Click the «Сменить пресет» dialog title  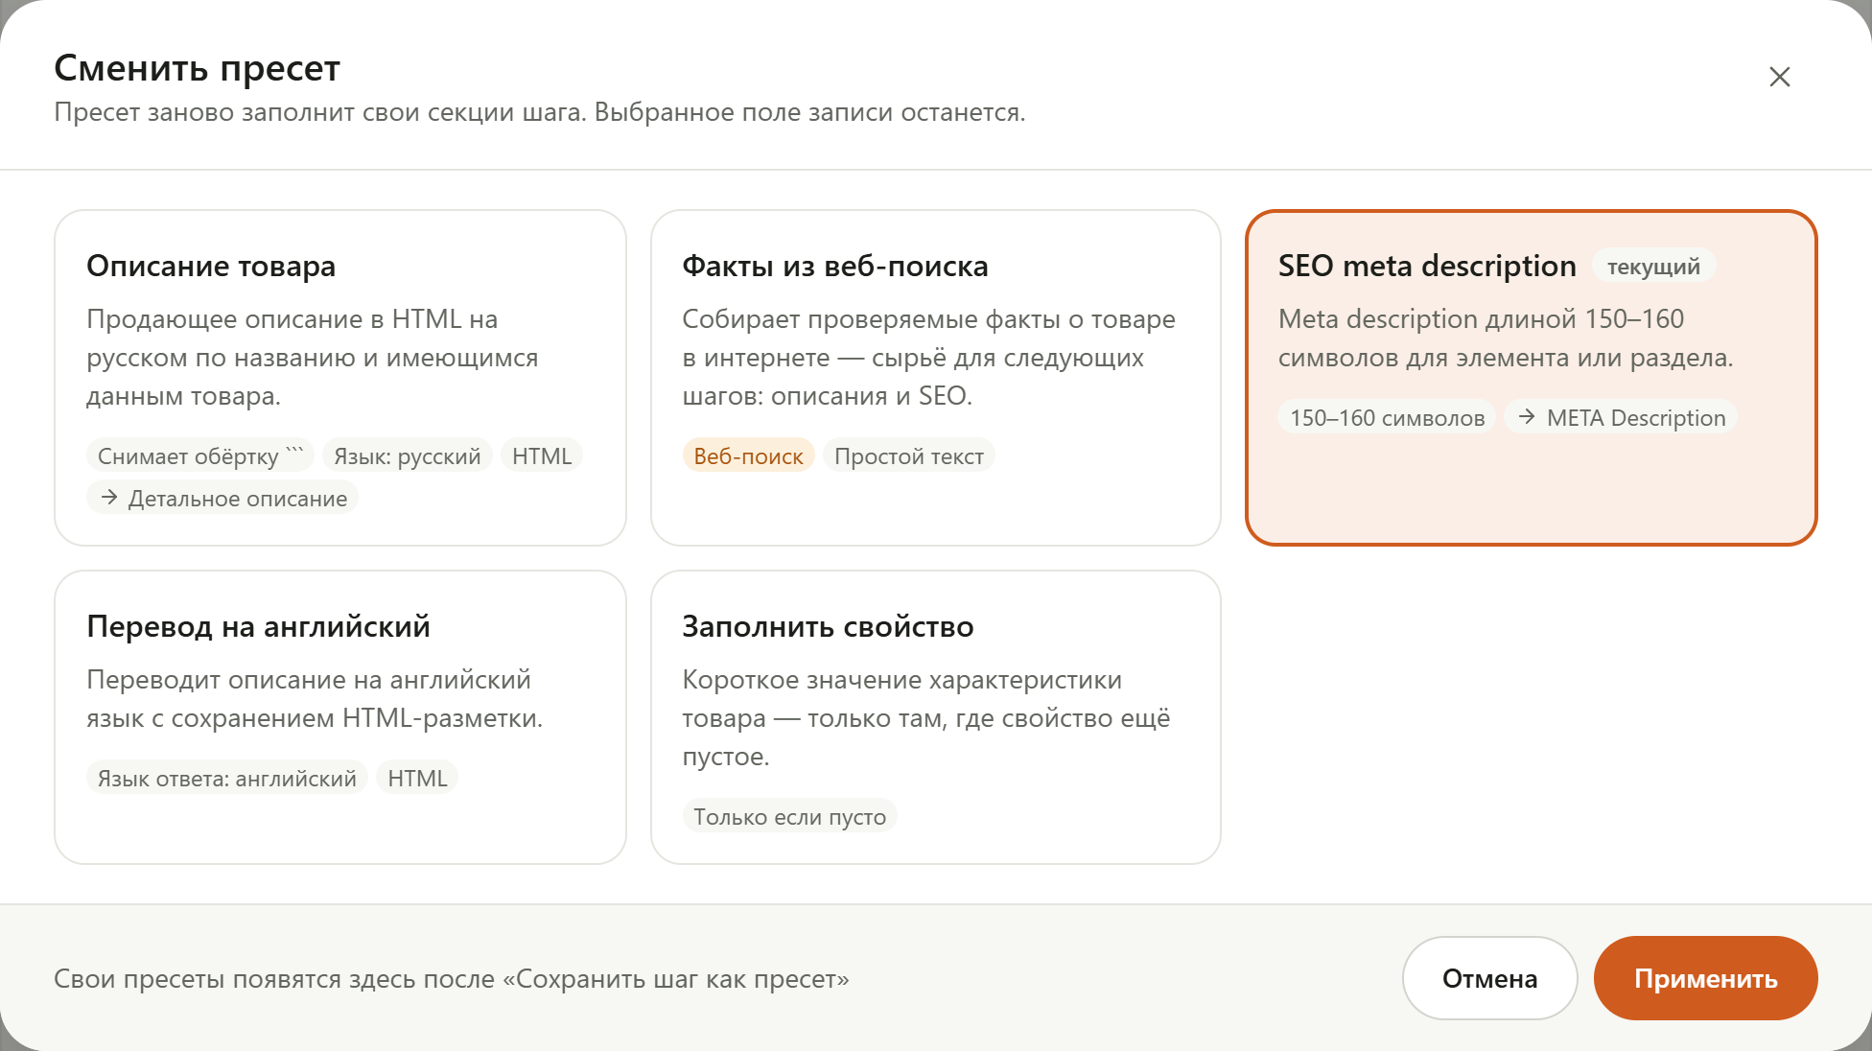[197, 68]
